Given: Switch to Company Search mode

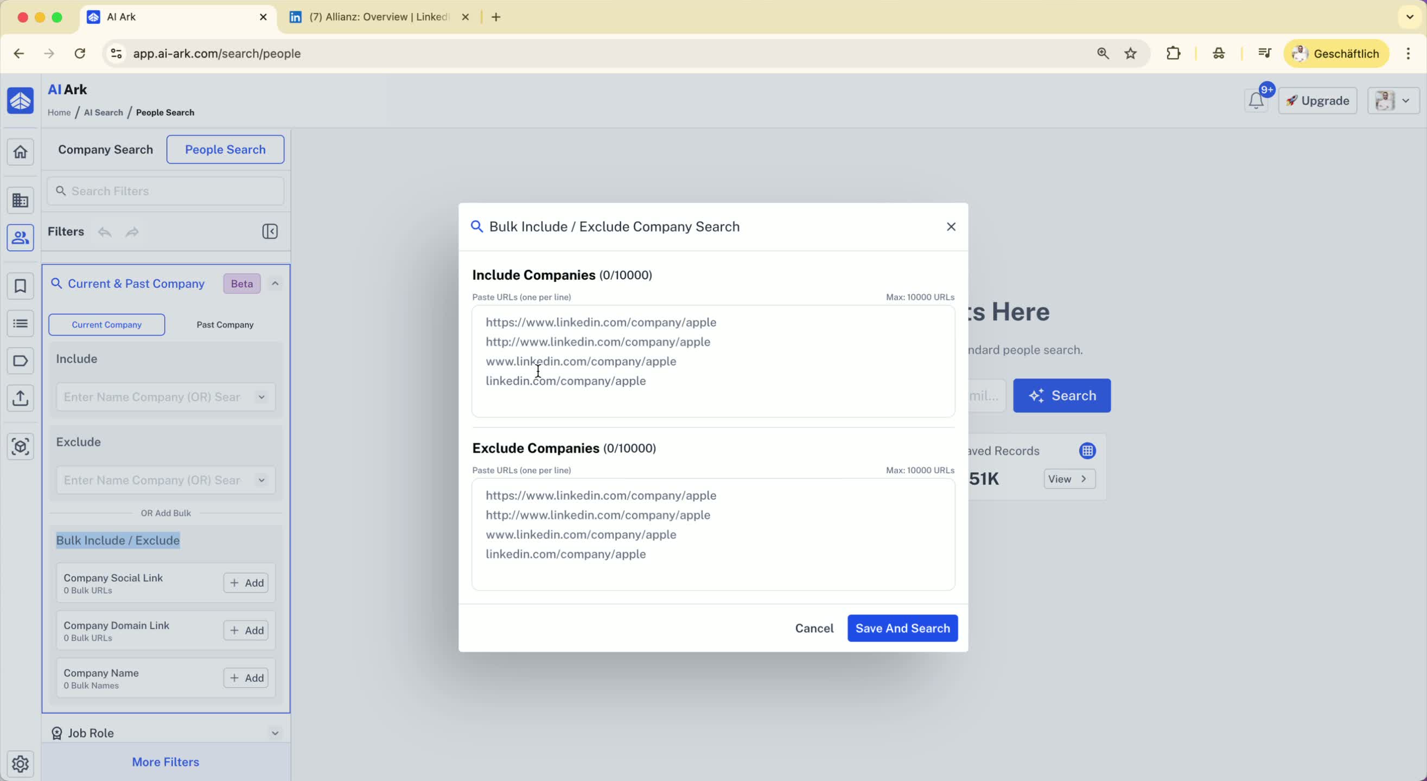Looking at the screenshot, I should (105, 150).
